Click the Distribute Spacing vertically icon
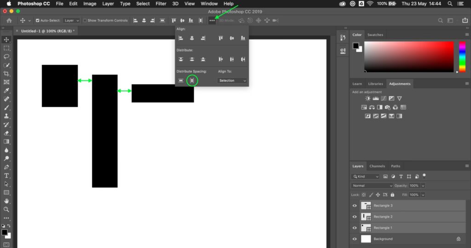 181,81
